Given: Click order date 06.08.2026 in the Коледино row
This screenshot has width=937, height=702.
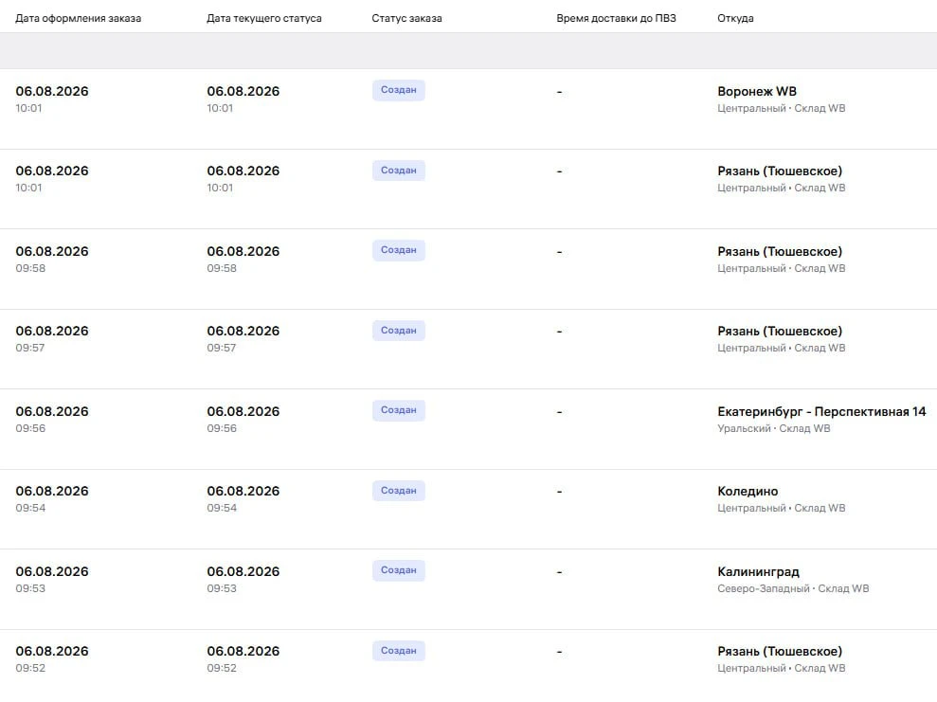Looking at the screenshot, I should pyautogui.click(x=52, y=491).
